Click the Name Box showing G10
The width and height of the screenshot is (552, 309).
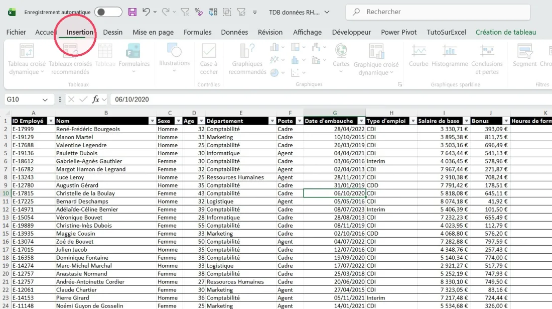click(x=23, y=99)
